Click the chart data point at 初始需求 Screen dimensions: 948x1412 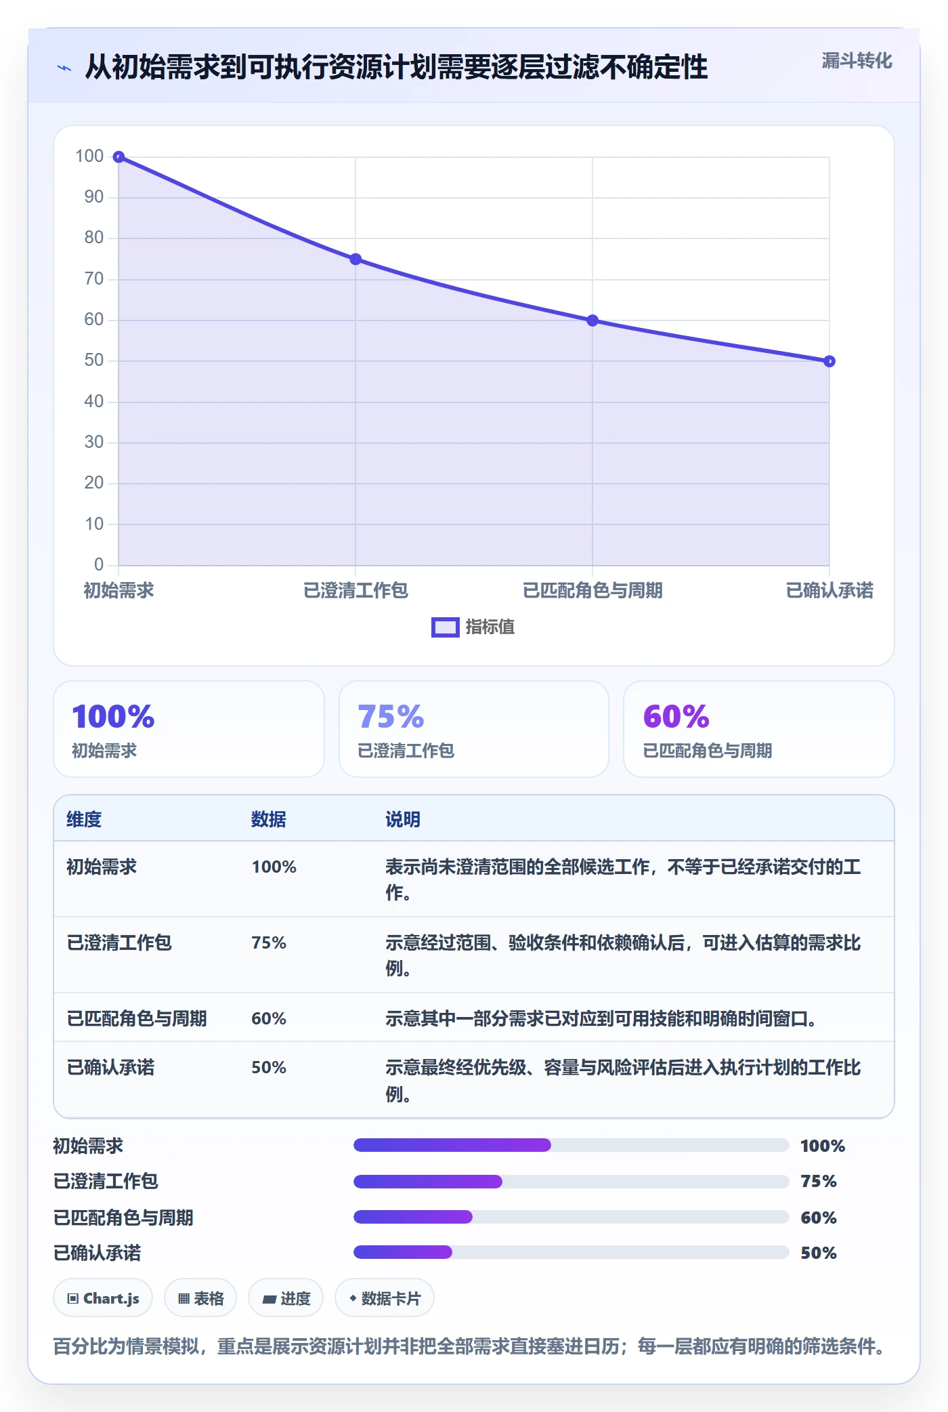point(118,157)
